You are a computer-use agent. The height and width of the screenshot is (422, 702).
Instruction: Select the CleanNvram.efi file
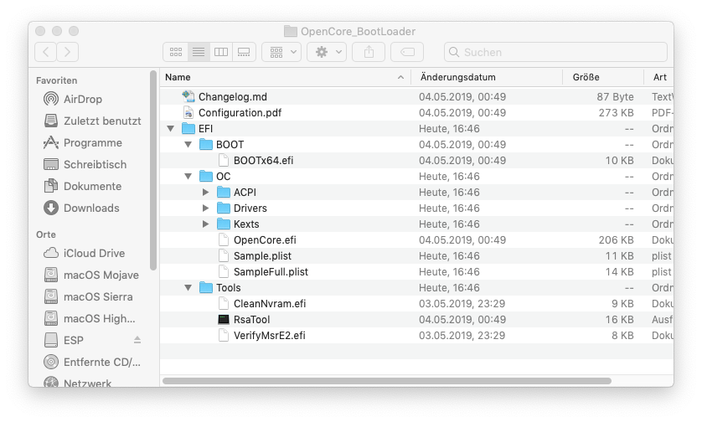(417, 303)
